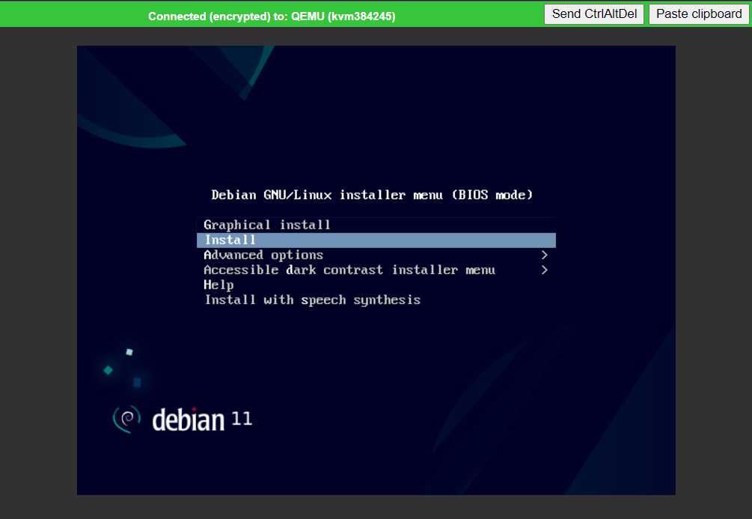Screen dimensions: 752x519
Task: Click the debian wordmark text
Action: pos(188,419)
